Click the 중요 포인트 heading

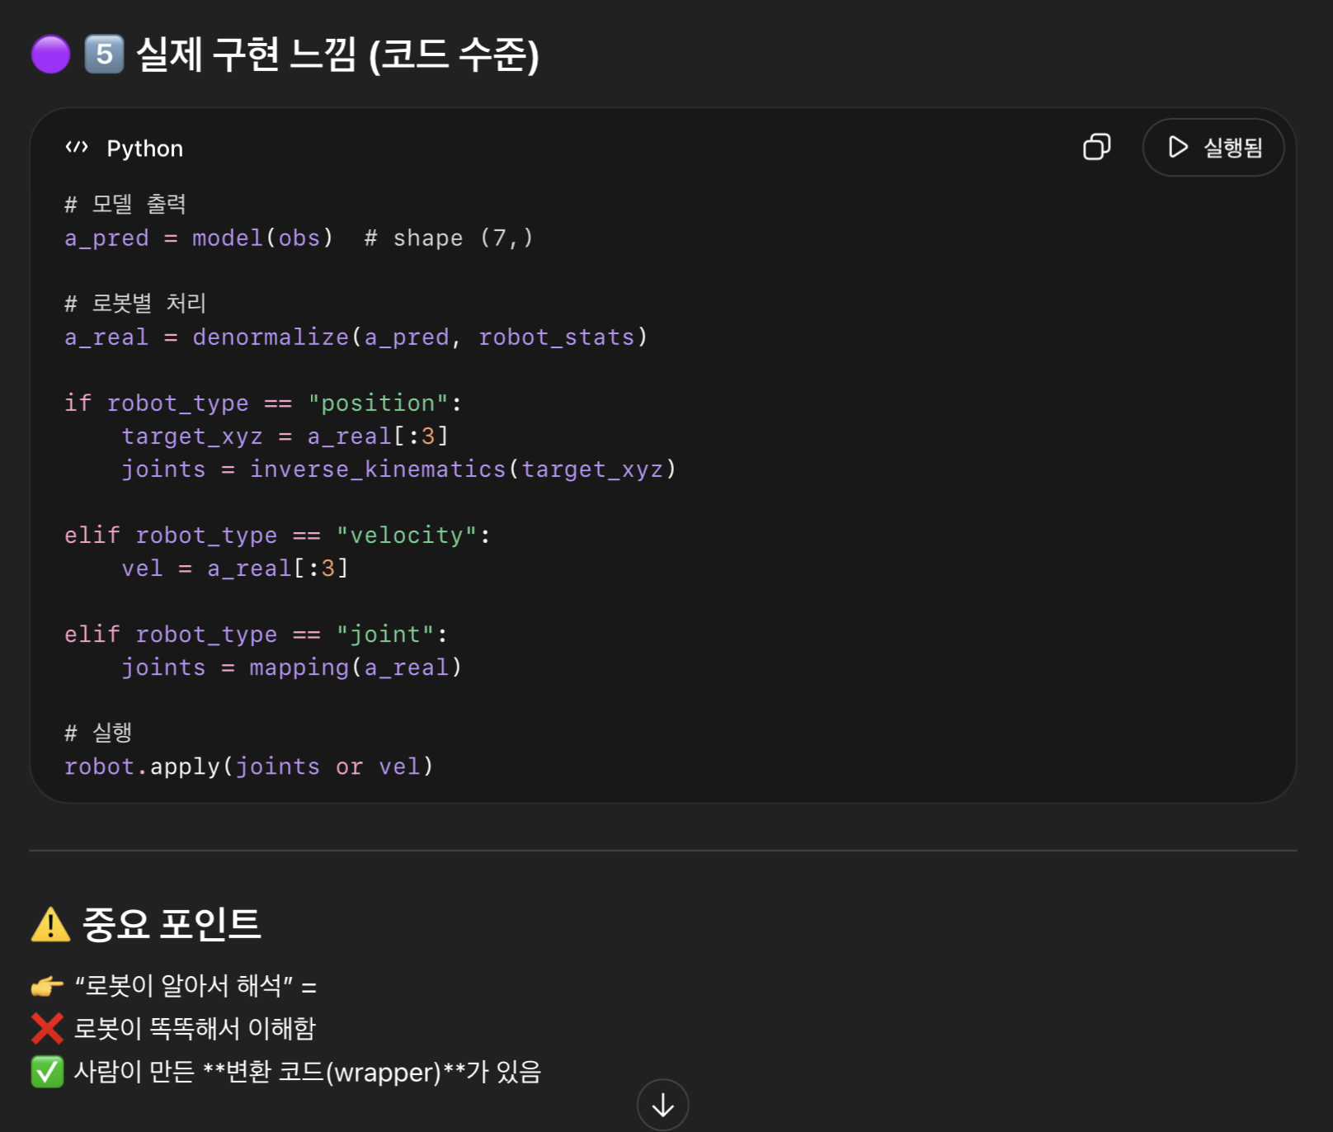point(172,924)
